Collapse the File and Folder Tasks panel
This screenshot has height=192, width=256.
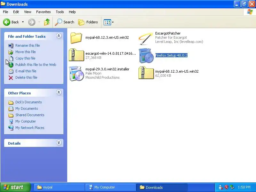59,36
